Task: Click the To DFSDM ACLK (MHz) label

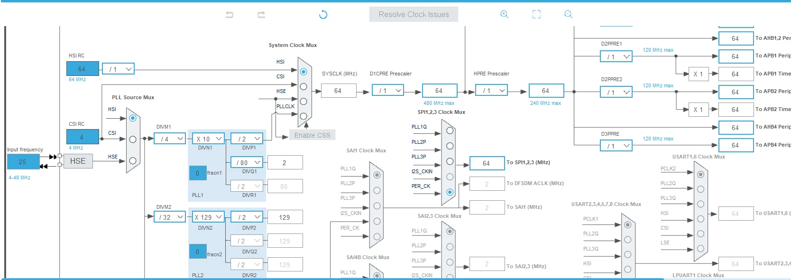Action: 535,183
